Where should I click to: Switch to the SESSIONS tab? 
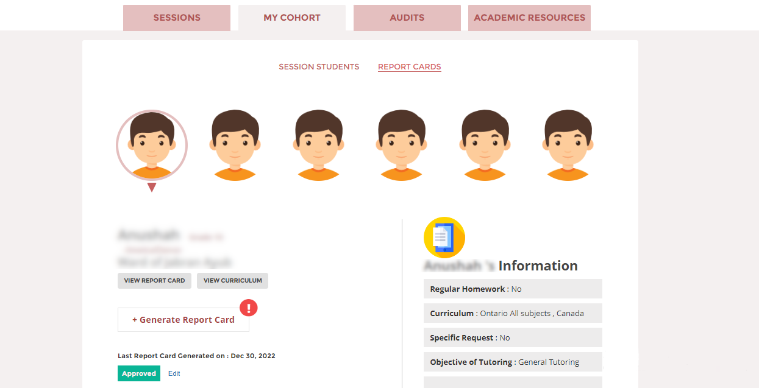176,18
